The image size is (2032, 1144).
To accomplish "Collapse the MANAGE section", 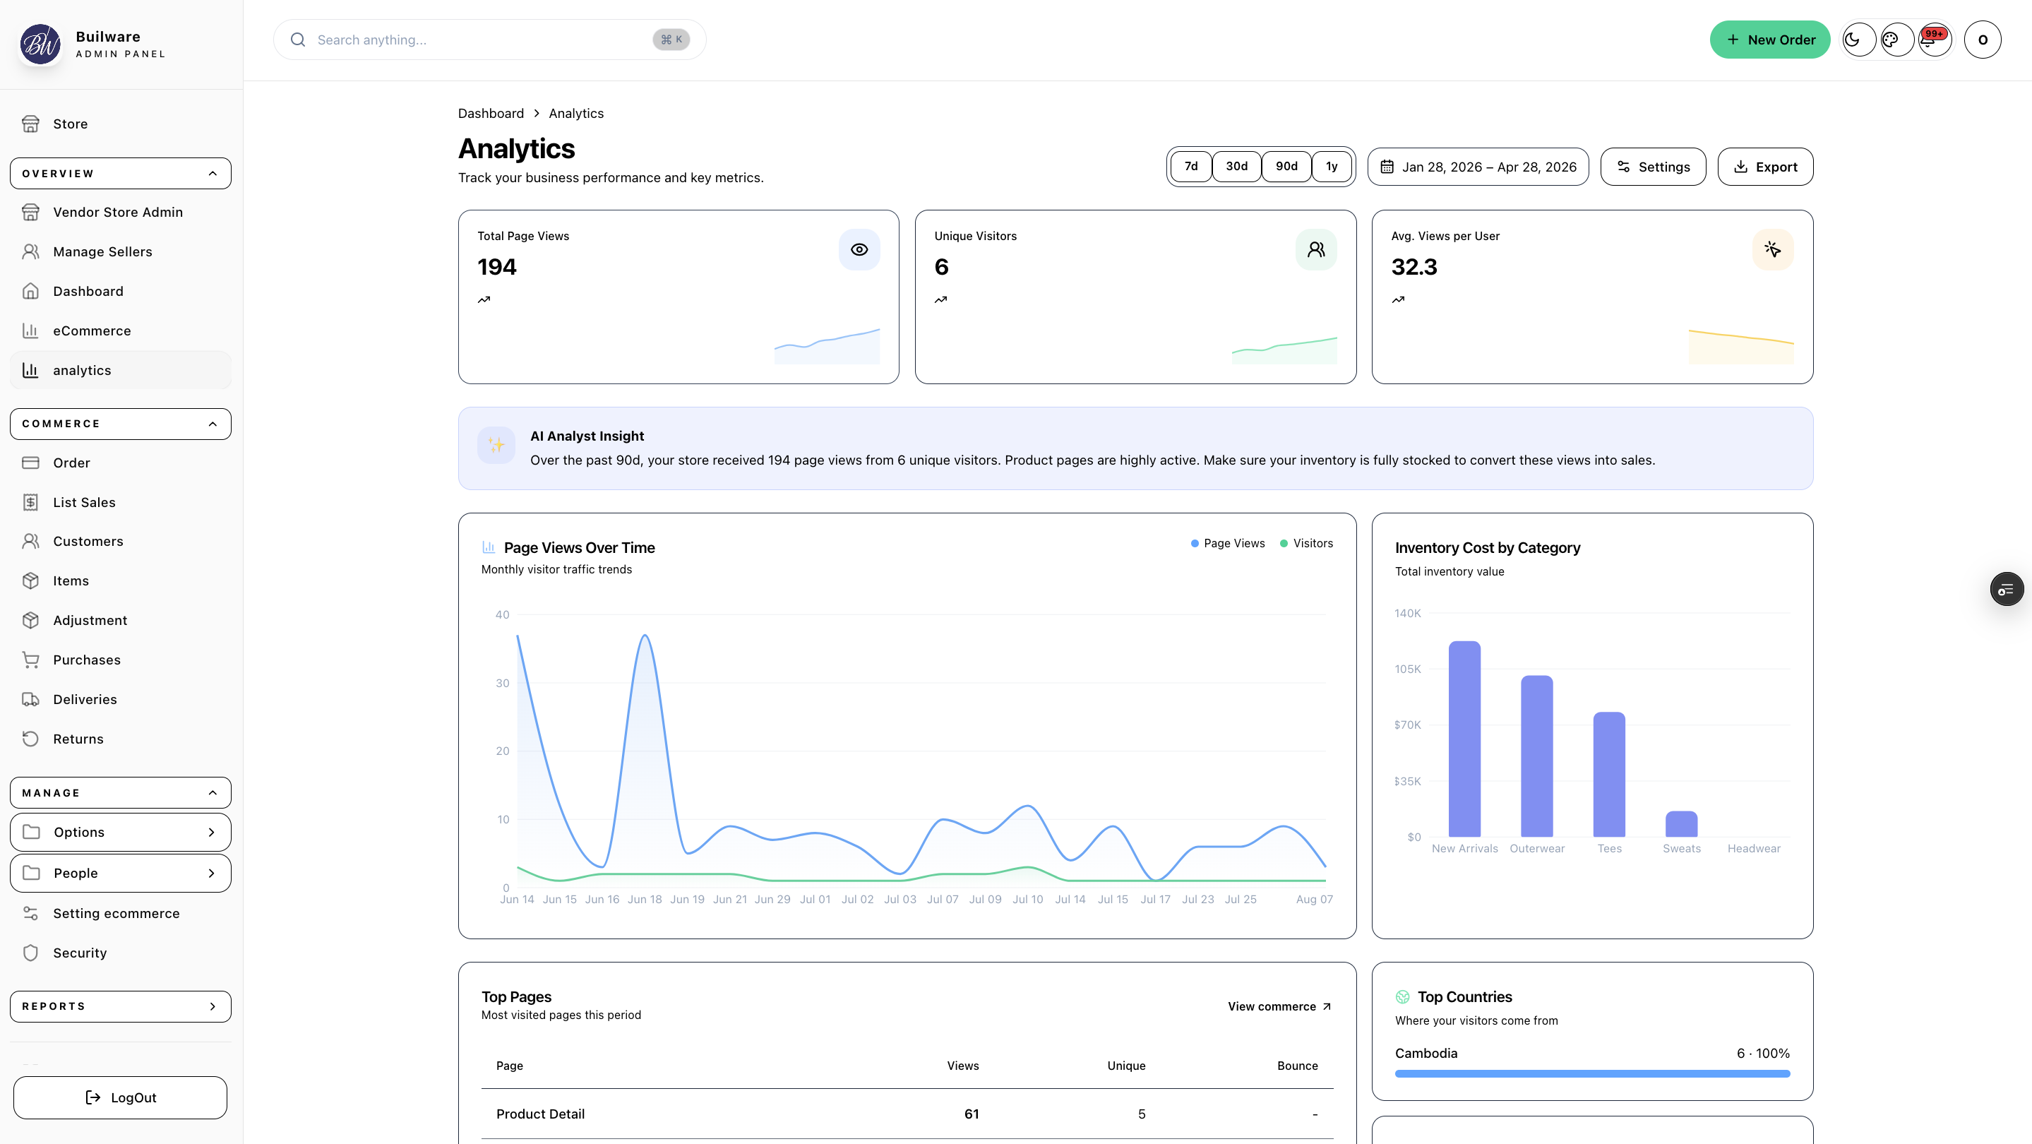I will click(121, 793).
